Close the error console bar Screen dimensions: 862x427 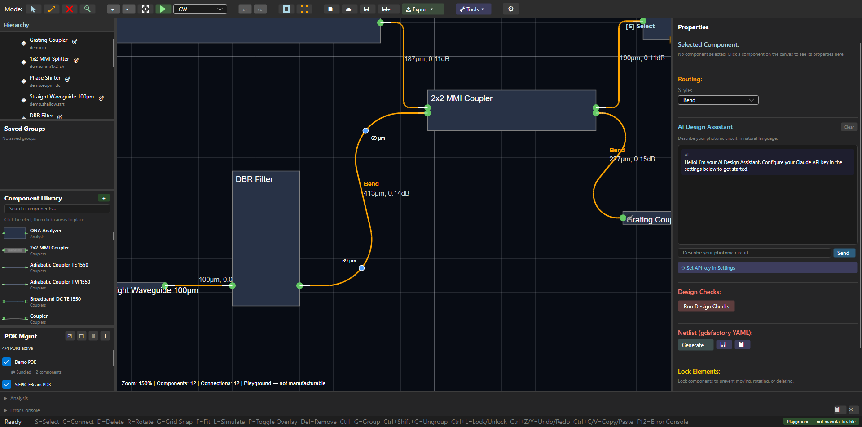(851, 410)
